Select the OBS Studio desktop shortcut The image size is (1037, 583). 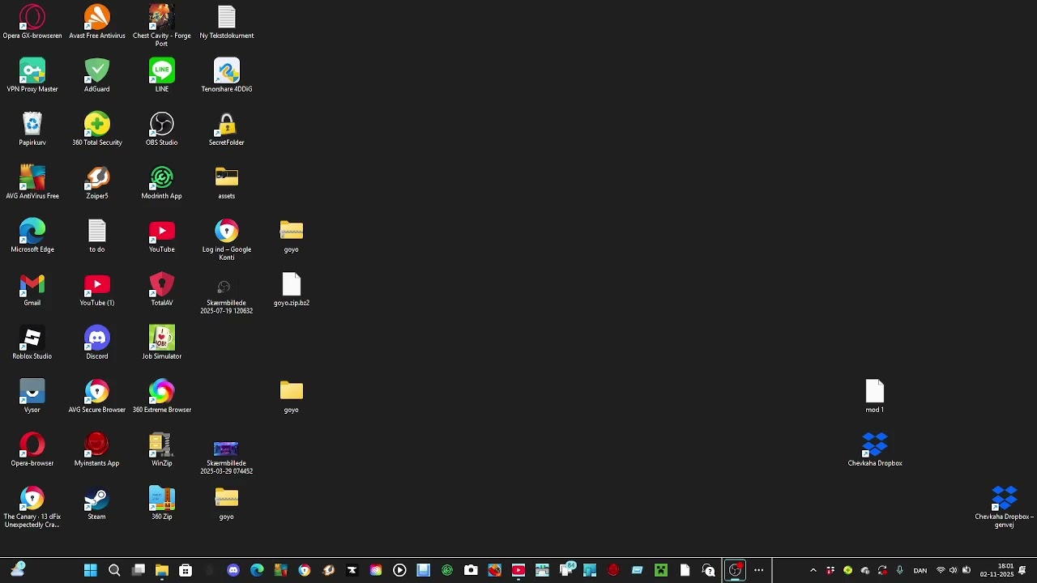(x=162, y=129)
